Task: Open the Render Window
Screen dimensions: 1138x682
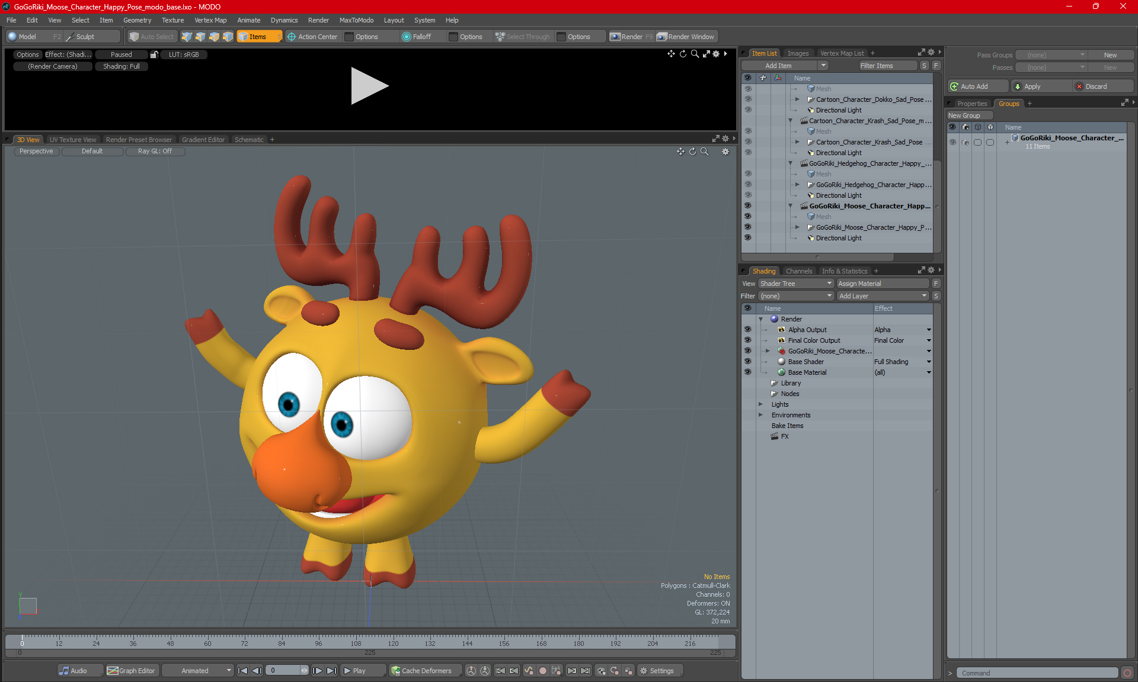Action: pos(686,37)
